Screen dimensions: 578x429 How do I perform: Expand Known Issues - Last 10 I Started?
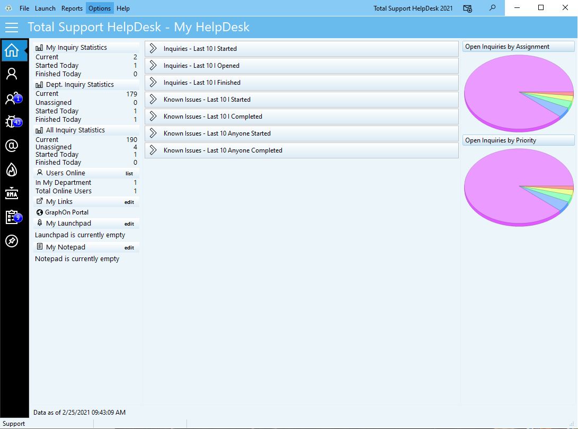pyautogui.click(x=301, y=100)
